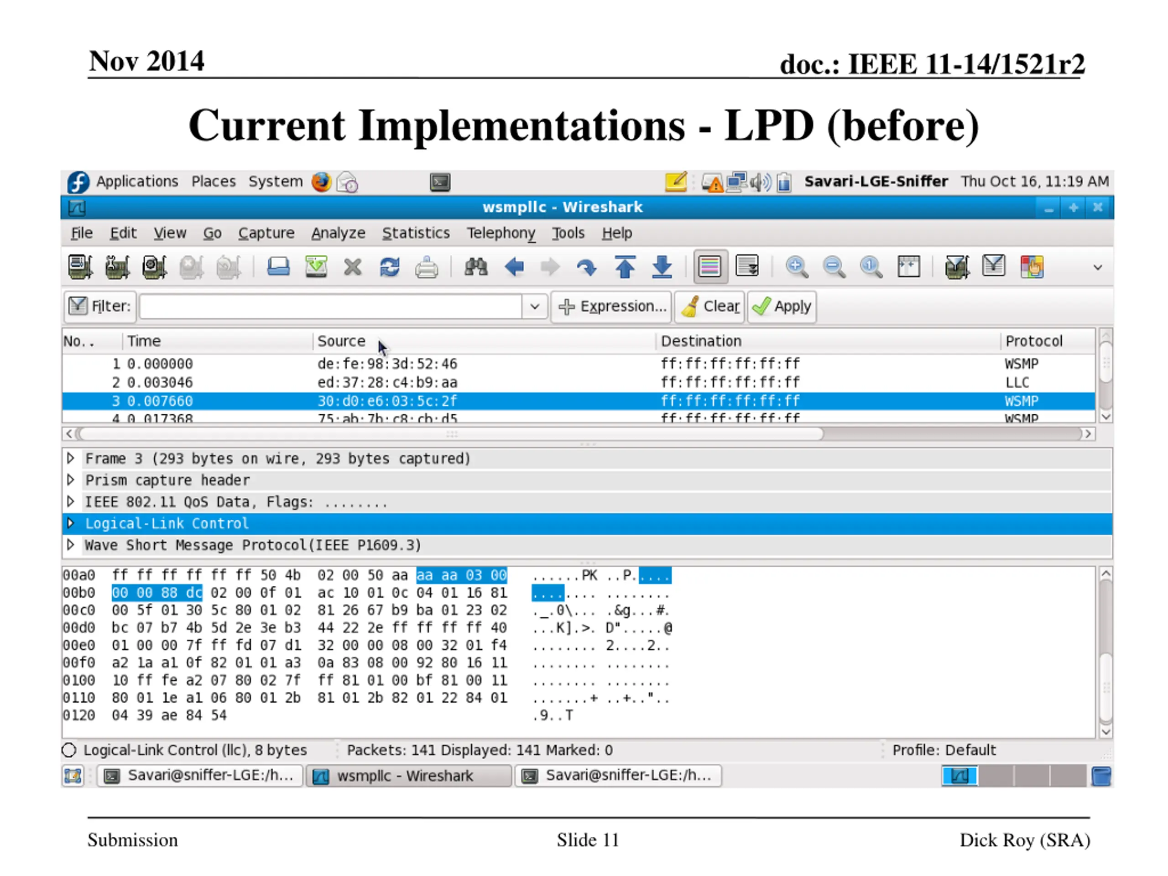The image size is (1168, 876).
Task: Go to first packet arrow icon
Action: [x=625, y=266]
